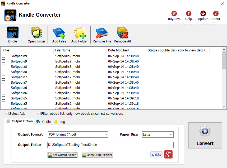Screen dimensions: 227x168
Task: Check the second Softpedia5 row checkbox
Action: point(4,103)
